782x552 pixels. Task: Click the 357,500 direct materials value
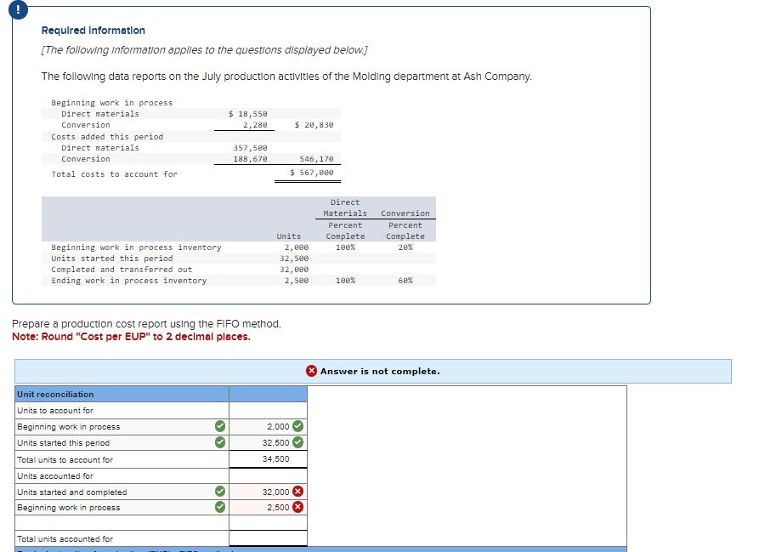point(251,148)
